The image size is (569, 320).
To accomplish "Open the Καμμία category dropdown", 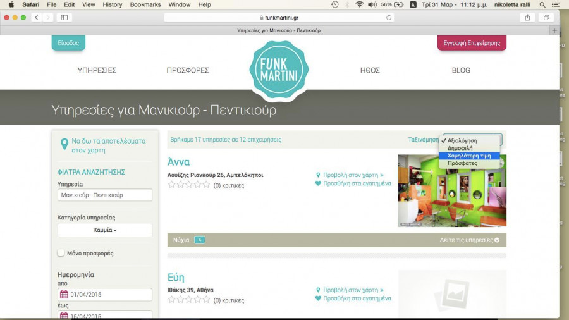I will 105,230.
